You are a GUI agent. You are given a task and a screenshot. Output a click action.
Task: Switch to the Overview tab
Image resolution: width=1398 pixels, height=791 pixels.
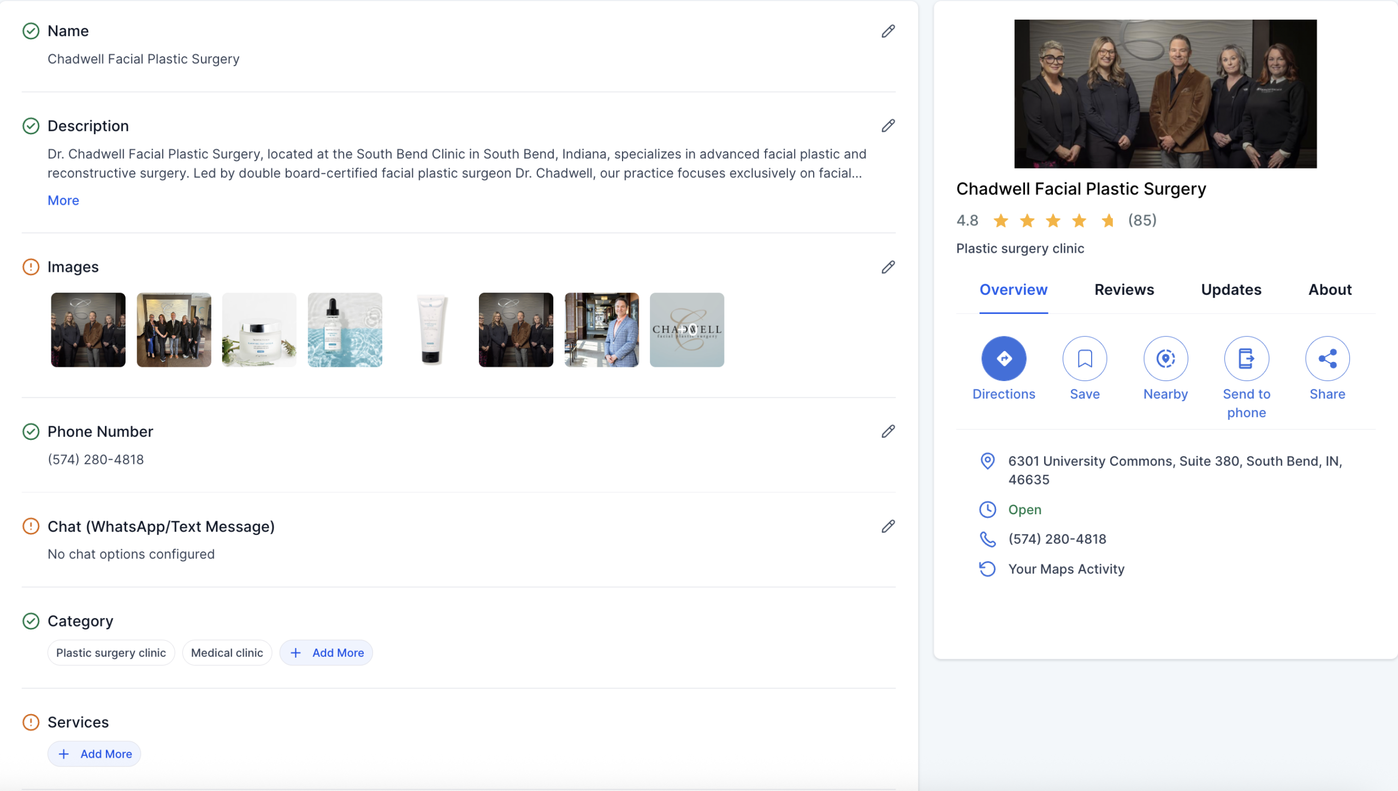coord(1014,290)
